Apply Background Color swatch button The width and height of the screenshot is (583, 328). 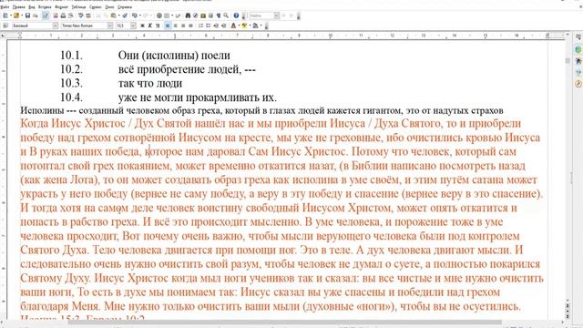click(x=255, y=26)
